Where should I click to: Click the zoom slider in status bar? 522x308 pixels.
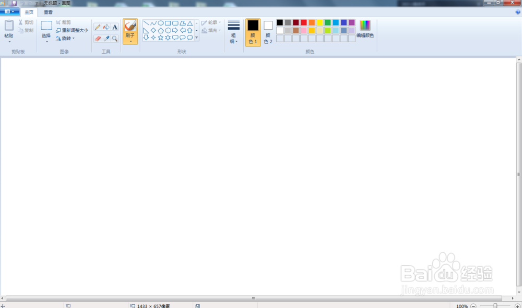495,306
